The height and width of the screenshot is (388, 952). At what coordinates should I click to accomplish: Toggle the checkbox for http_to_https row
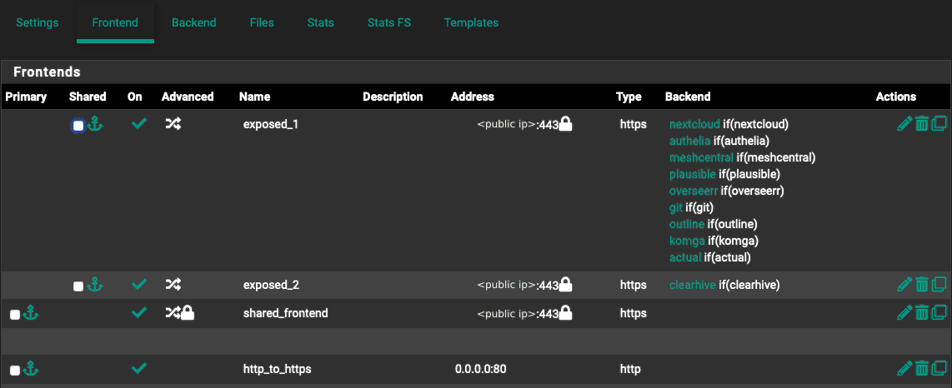[14, 370]
